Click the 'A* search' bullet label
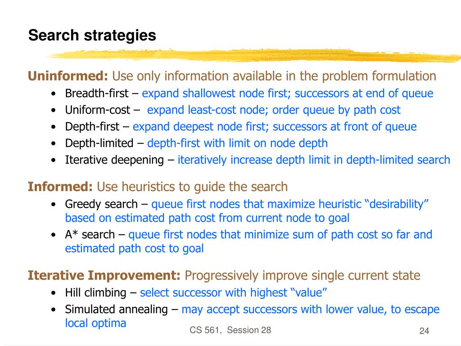The image size is (461, 346). (x=90, y=234)
